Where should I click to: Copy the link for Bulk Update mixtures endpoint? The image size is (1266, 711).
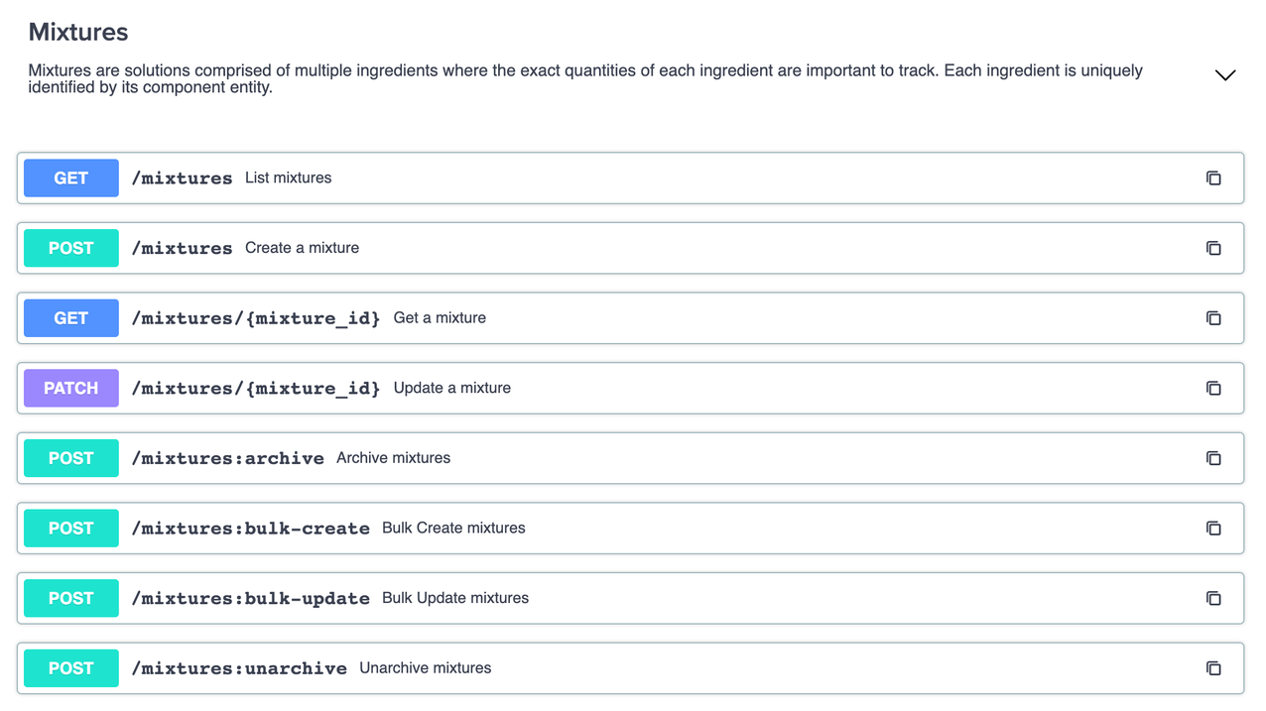click(x=1213, y=598)
